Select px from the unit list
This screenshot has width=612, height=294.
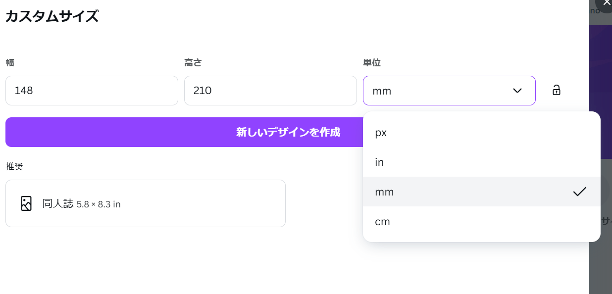coord(481,133)
